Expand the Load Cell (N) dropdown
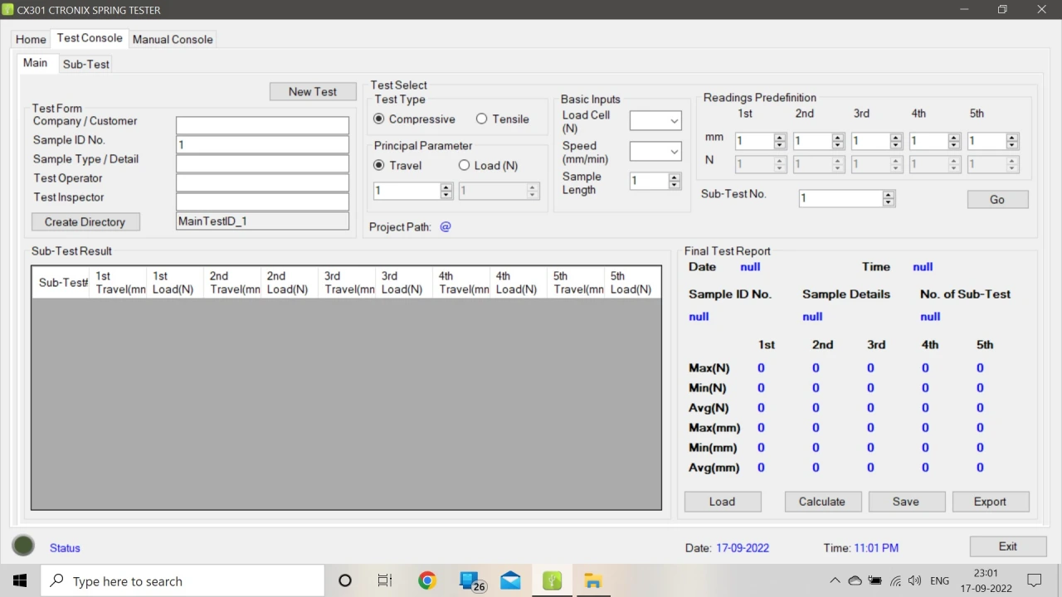1062x597 pixels. coord(673,121)
